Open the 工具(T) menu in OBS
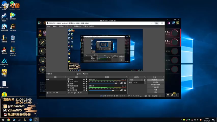 [85, 26]
